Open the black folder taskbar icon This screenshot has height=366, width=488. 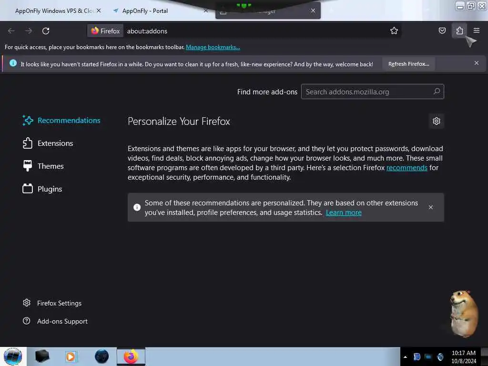tap(42, 356)
